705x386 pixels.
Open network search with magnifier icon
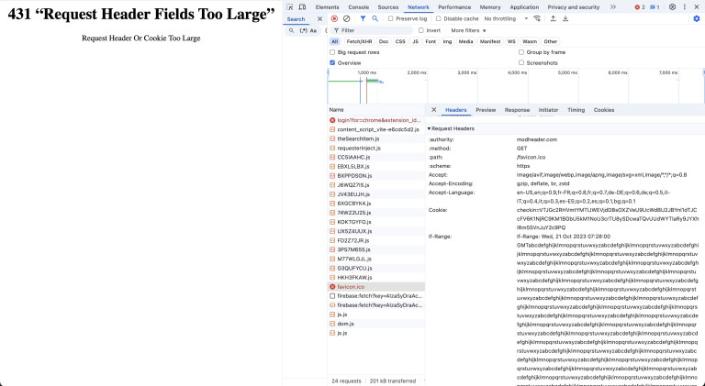pyautogui.click(x=375, y=19)
